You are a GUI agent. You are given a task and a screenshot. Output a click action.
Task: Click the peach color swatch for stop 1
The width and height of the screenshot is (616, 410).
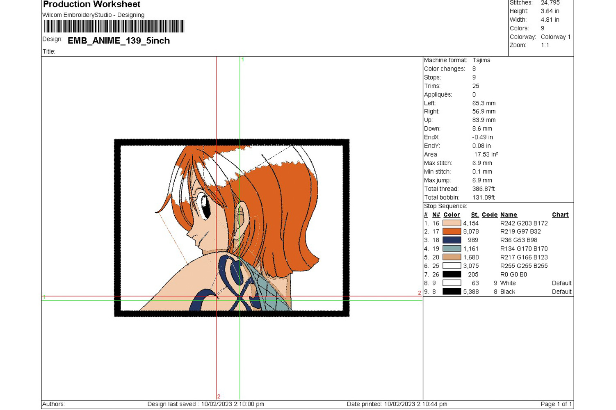tap(452, 223)
